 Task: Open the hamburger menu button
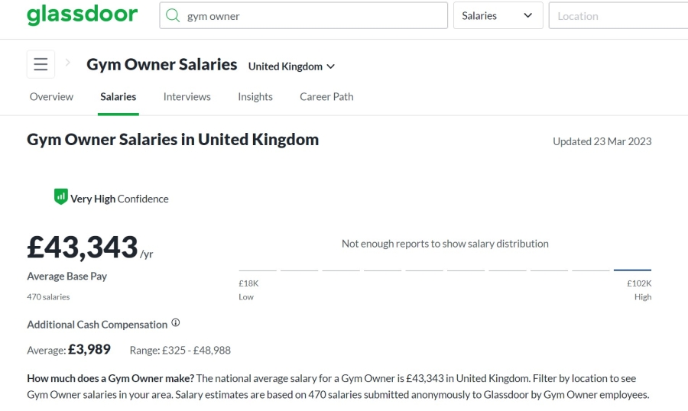point(41,64)
